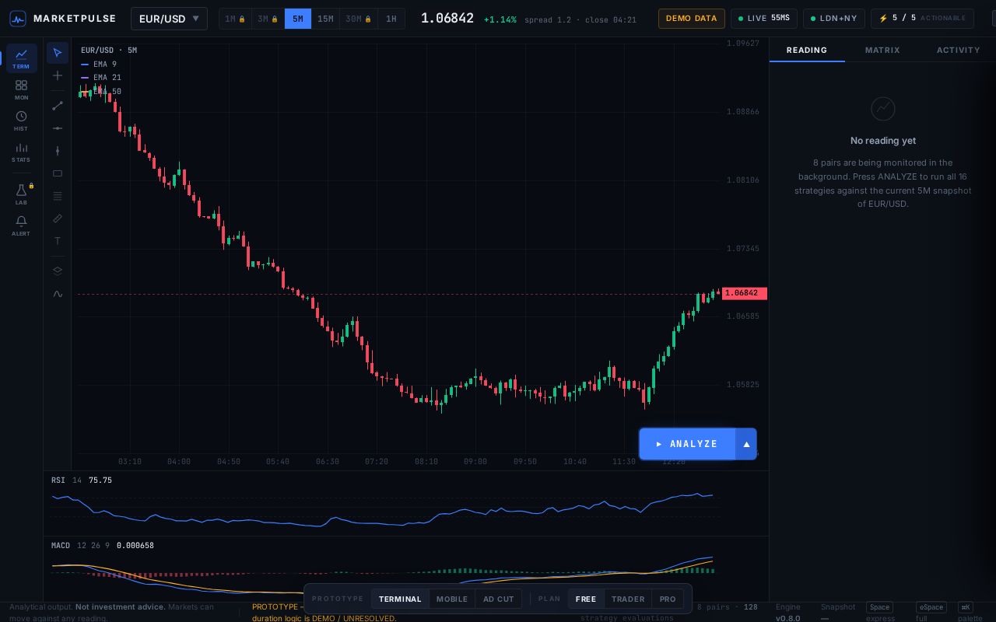Select the Fibonacci levels lines tool
This screenshot has width=996, height=622.
58,196
